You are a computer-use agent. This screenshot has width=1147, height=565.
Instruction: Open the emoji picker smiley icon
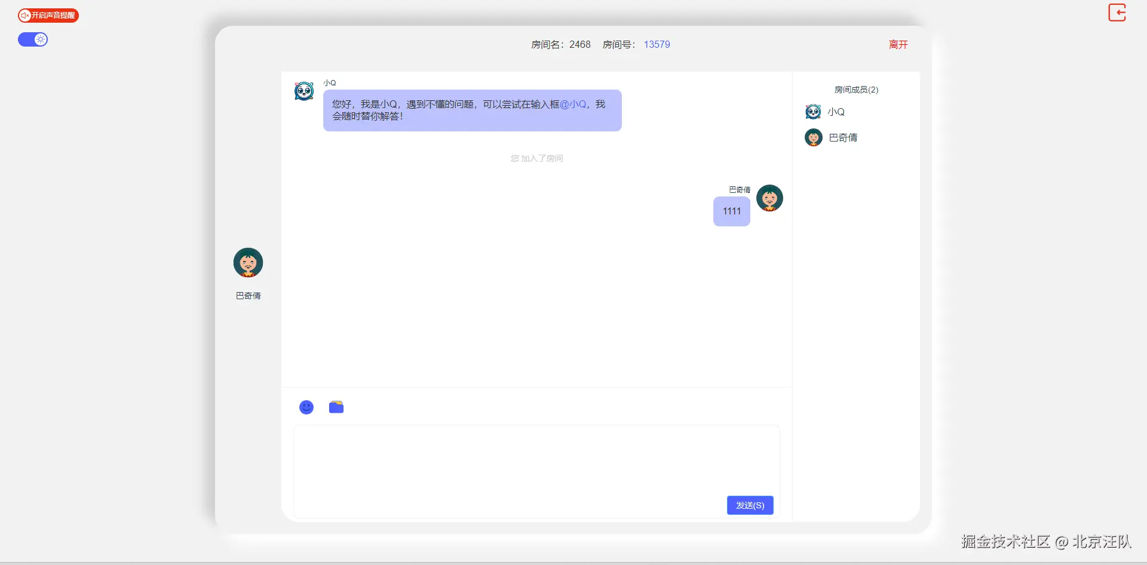tap(306, 407)
